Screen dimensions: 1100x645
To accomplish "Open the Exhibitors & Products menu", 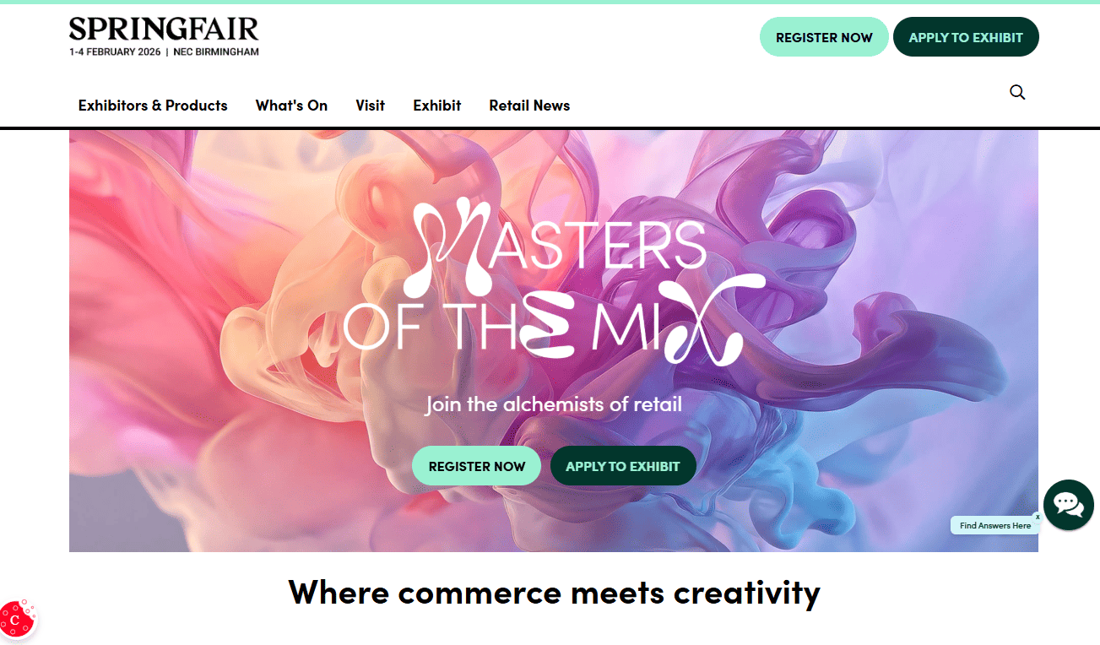I will [x=153, y=106].
